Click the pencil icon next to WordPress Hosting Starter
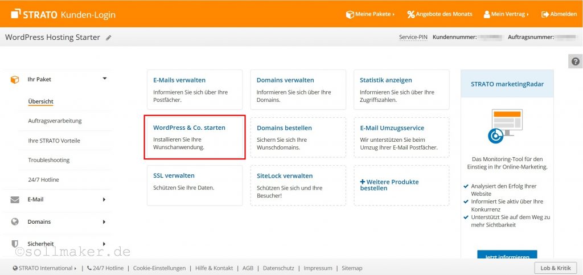Viewport: 583px width, 275px height. click(x=109, y=38)
